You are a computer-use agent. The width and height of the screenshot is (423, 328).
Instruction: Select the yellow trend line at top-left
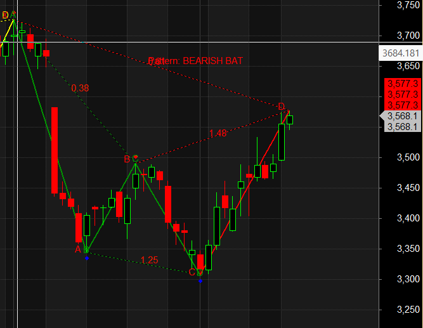pyautogui.click(x=8, y=29)
